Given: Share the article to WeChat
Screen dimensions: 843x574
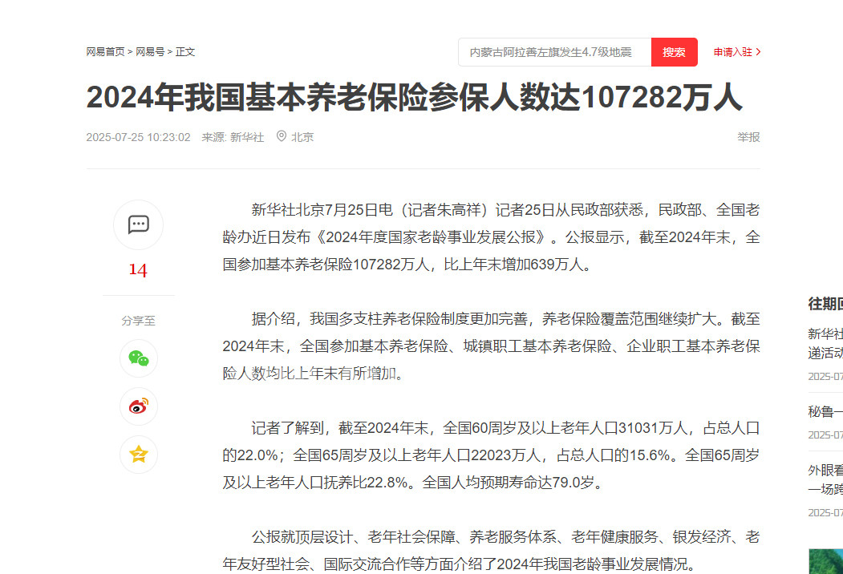Looking at the screenshot, I should 138,358.
